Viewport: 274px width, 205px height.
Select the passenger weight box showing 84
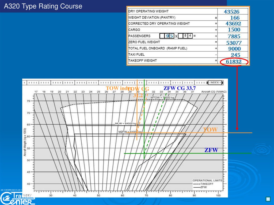tap(187, 36)
